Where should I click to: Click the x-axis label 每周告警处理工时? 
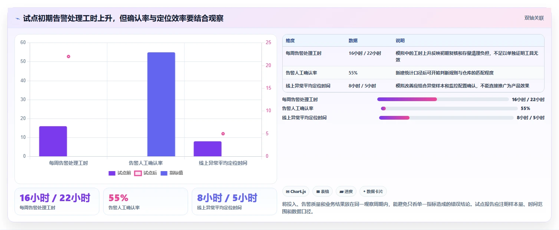click(x=68, y=163)
